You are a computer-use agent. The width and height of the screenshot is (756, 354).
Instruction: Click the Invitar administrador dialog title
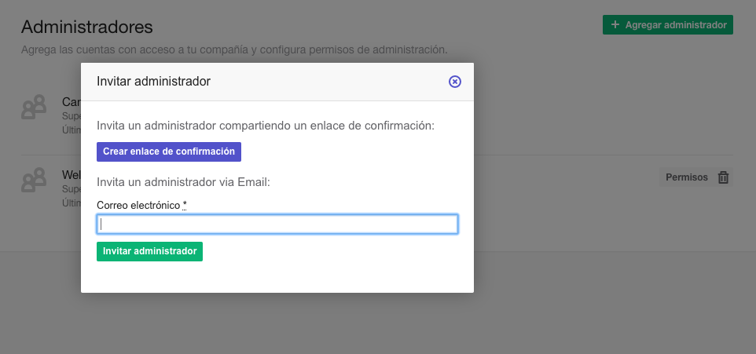(153, 82)
